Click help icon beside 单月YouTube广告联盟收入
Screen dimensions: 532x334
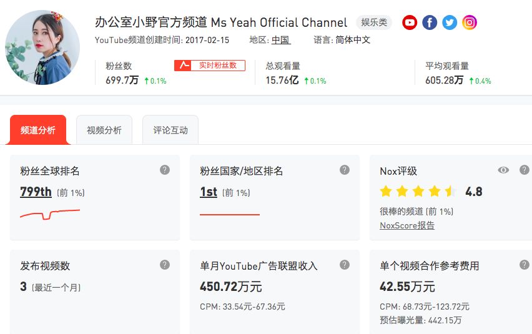coord(345,265)
